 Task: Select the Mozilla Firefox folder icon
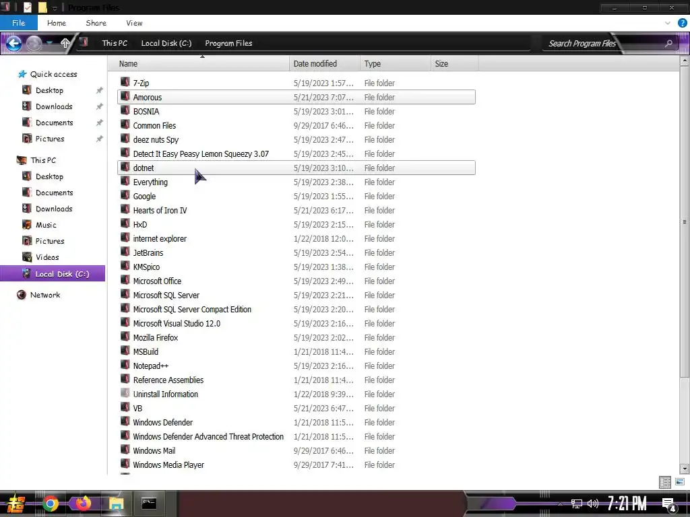125,337
